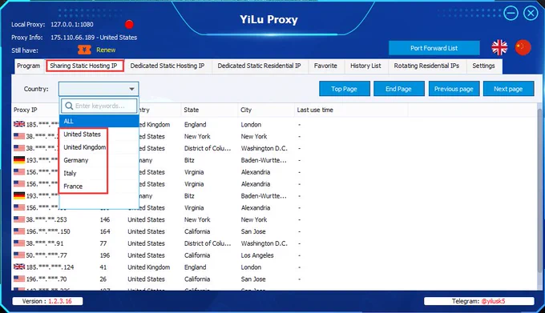Open the History List tab

click(365, 66)
